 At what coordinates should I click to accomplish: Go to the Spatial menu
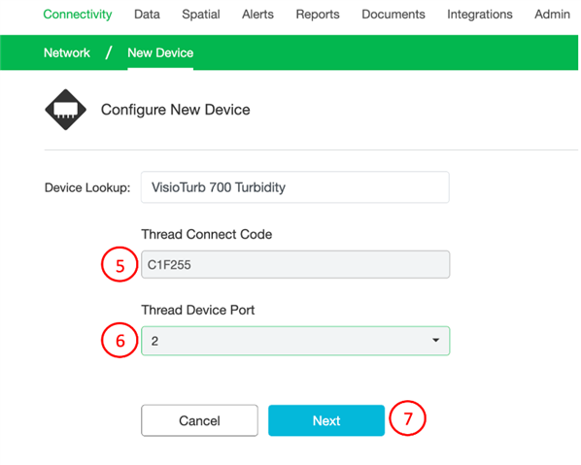click(x=201, y=14)
